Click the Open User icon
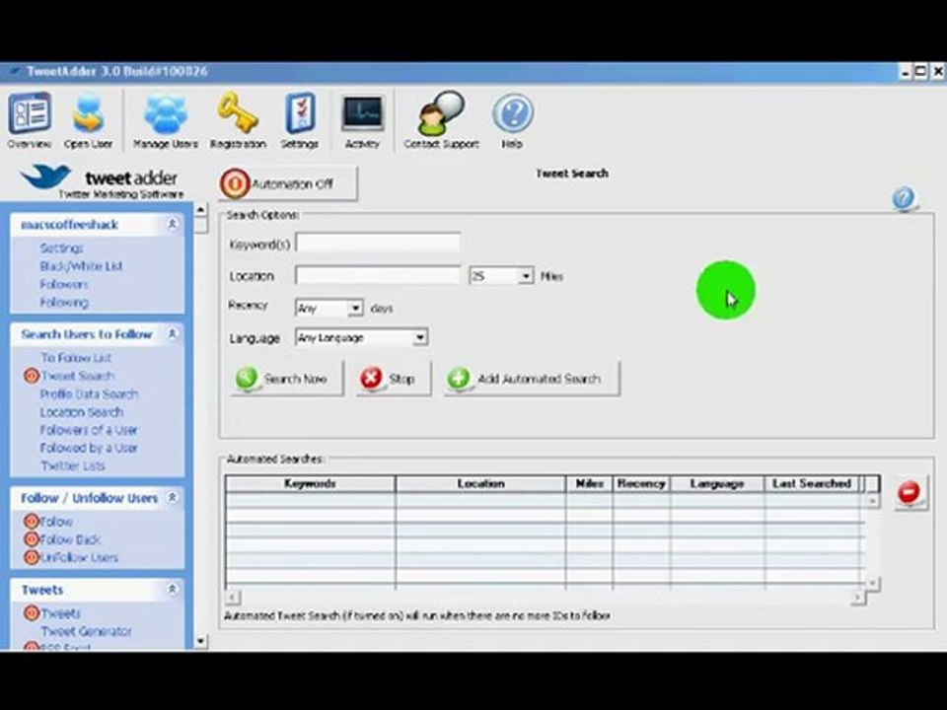The width and height of the screenshot is (947, 710). tap(88, 120)
